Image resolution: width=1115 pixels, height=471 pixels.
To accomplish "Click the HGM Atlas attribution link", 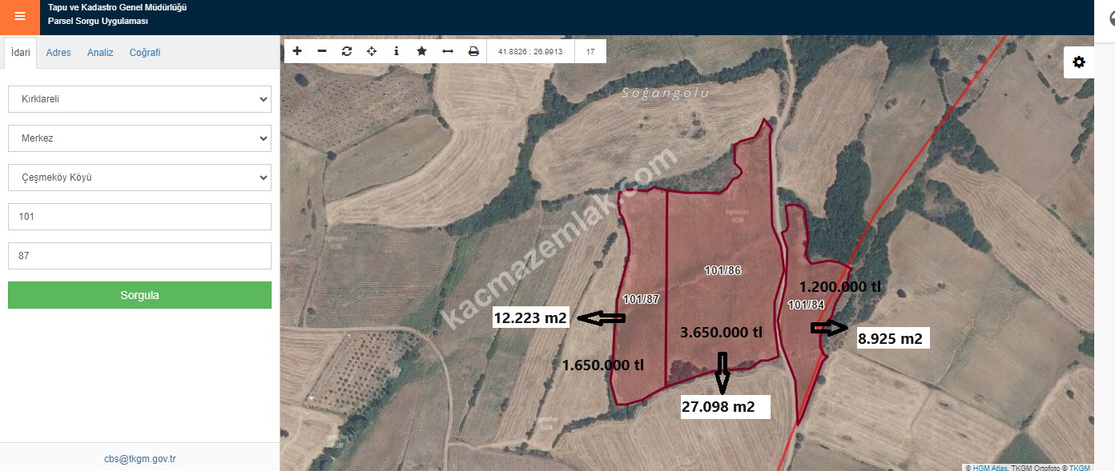I will 990,468.
